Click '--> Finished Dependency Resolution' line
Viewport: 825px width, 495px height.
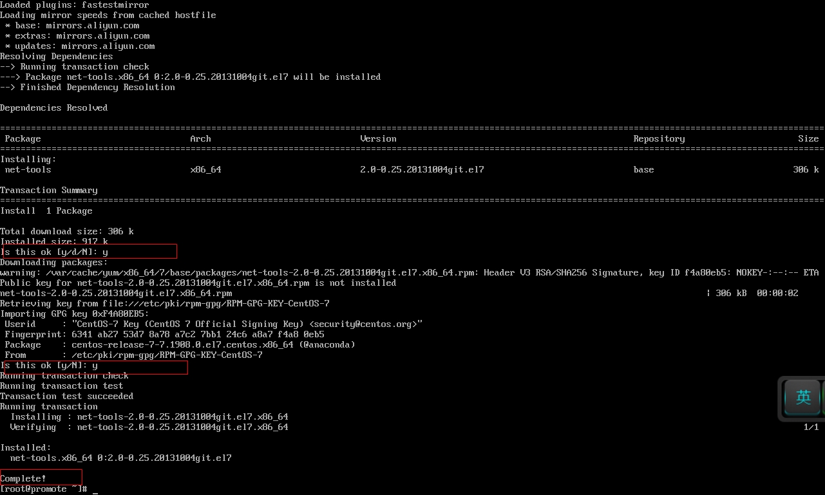coord(88,87)
